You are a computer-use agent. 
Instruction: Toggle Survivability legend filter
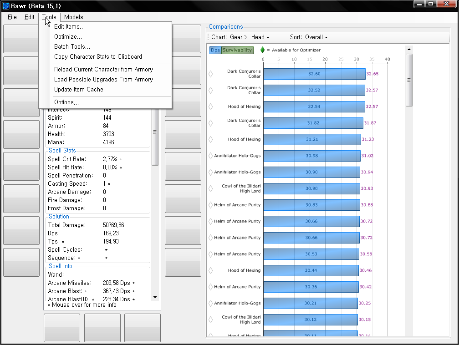tap(237, 50)
